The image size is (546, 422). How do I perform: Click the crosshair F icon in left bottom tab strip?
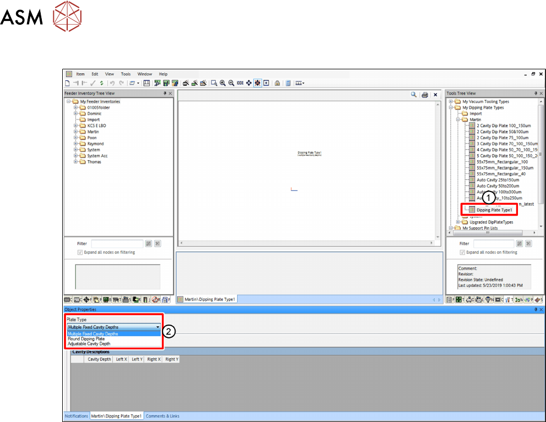pyautogui.click(x=86, y=299)
